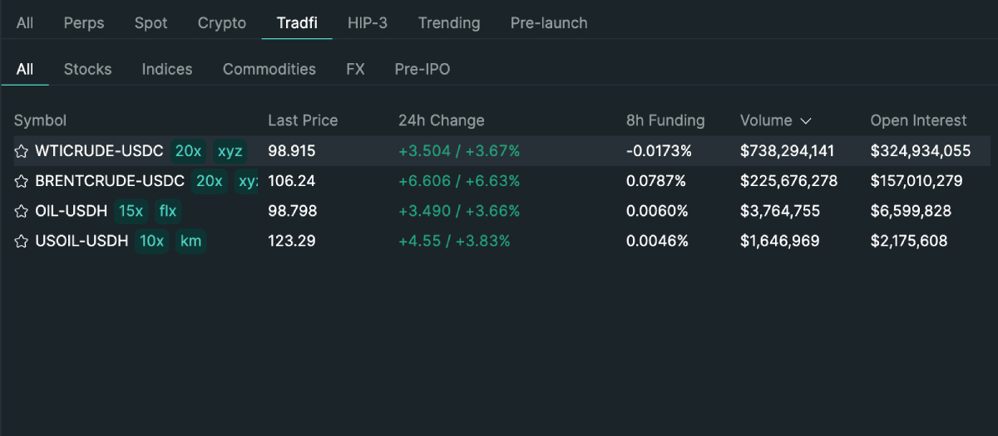Sort the table by Open Interest
The width and height of the screenshot is (998, 436).
coord(918,120)
